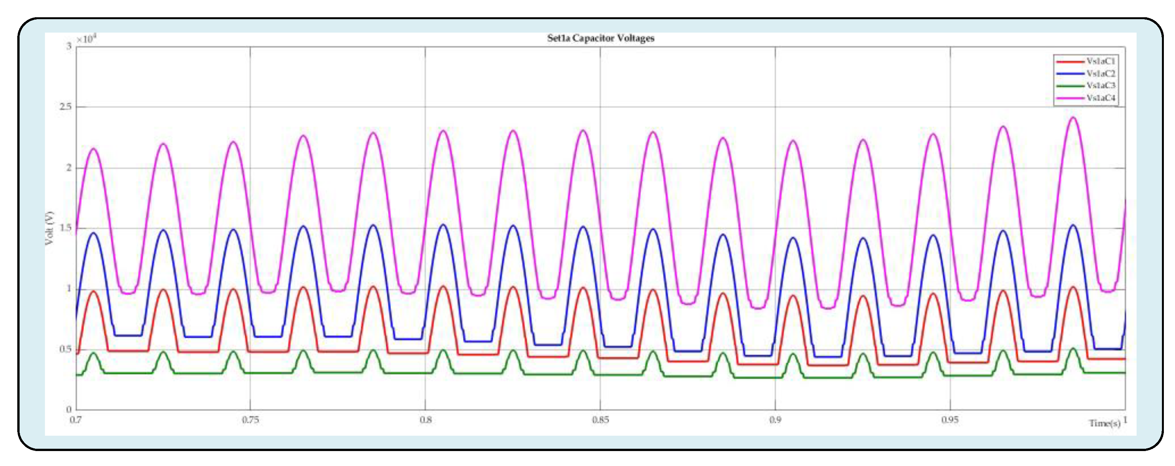The image size is (1175, 466).
Task: Click the green line swatch in legend
Action: point(1070,86)
